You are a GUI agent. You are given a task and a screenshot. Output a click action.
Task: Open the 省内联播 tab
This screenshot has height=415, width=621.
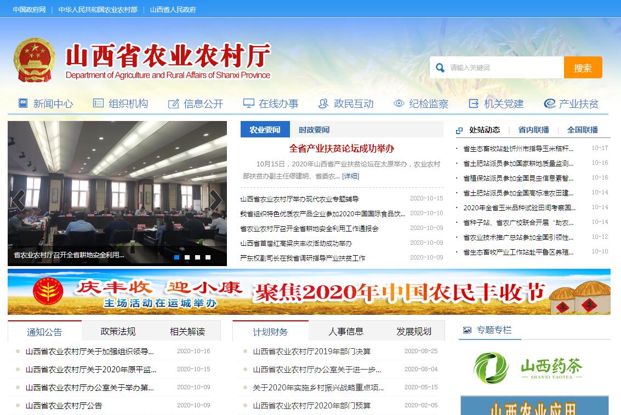click(x=533, y=130)
